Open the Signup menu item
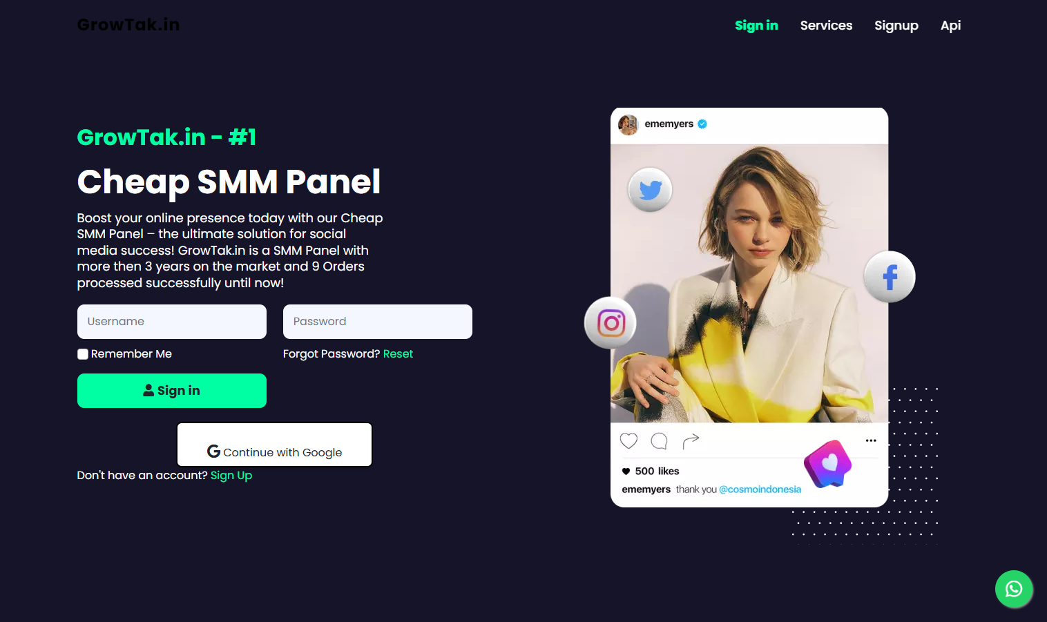Image resolution: width=1047 pixels, height=622 pixels. [x=896, y=26]
